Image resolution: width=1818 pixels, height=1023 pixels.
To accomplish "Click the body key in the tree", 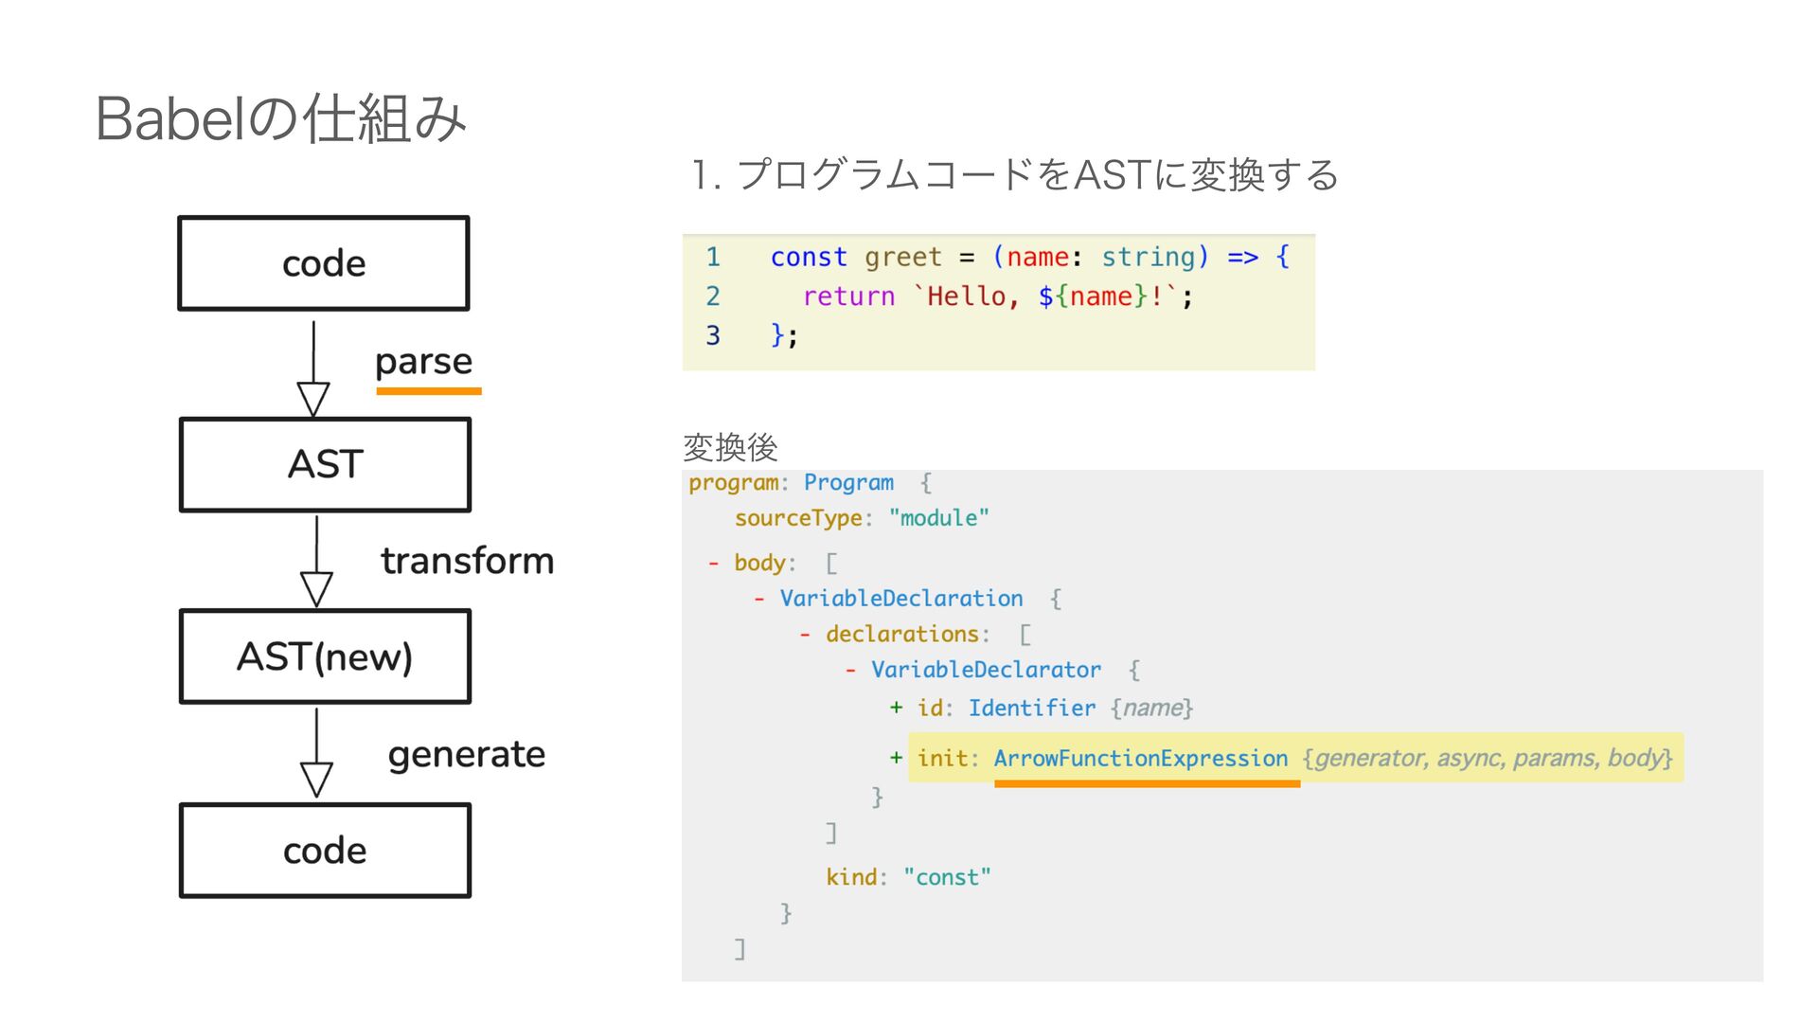I will (759, 564).
